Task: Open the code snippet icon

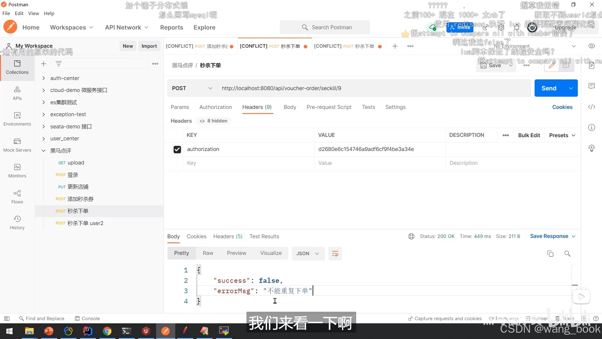Action: pyautogui.click(x=592, y=107)
